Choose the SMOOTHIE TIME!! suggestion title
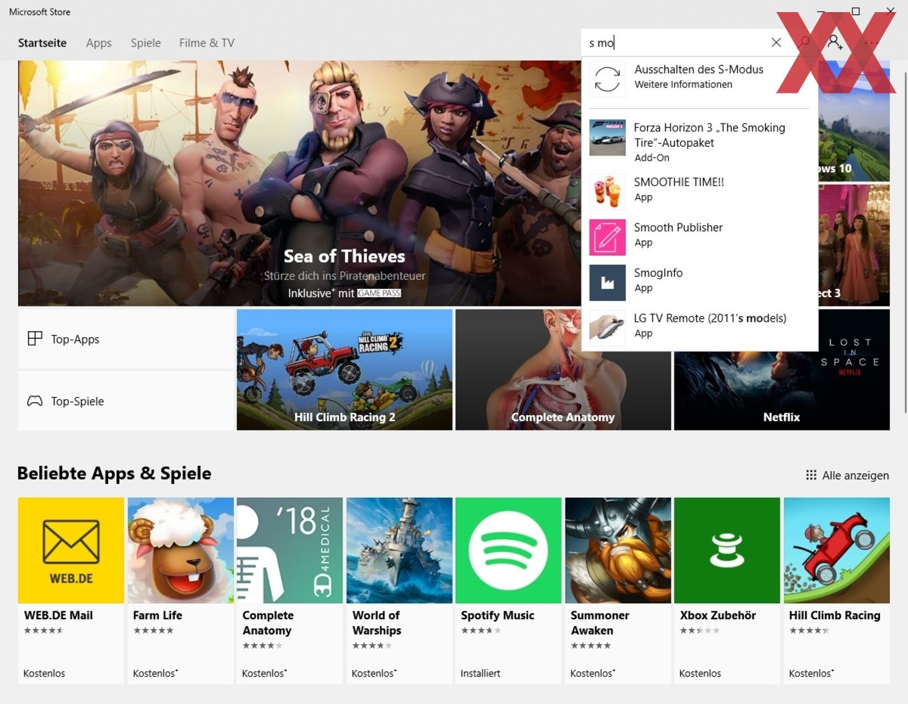 click(x=679, y=182)
